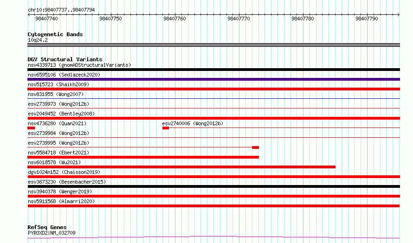This screenshot has width=413, height=243.
Task: Click ruler position 98407750
Action: (x=110, y=19)
